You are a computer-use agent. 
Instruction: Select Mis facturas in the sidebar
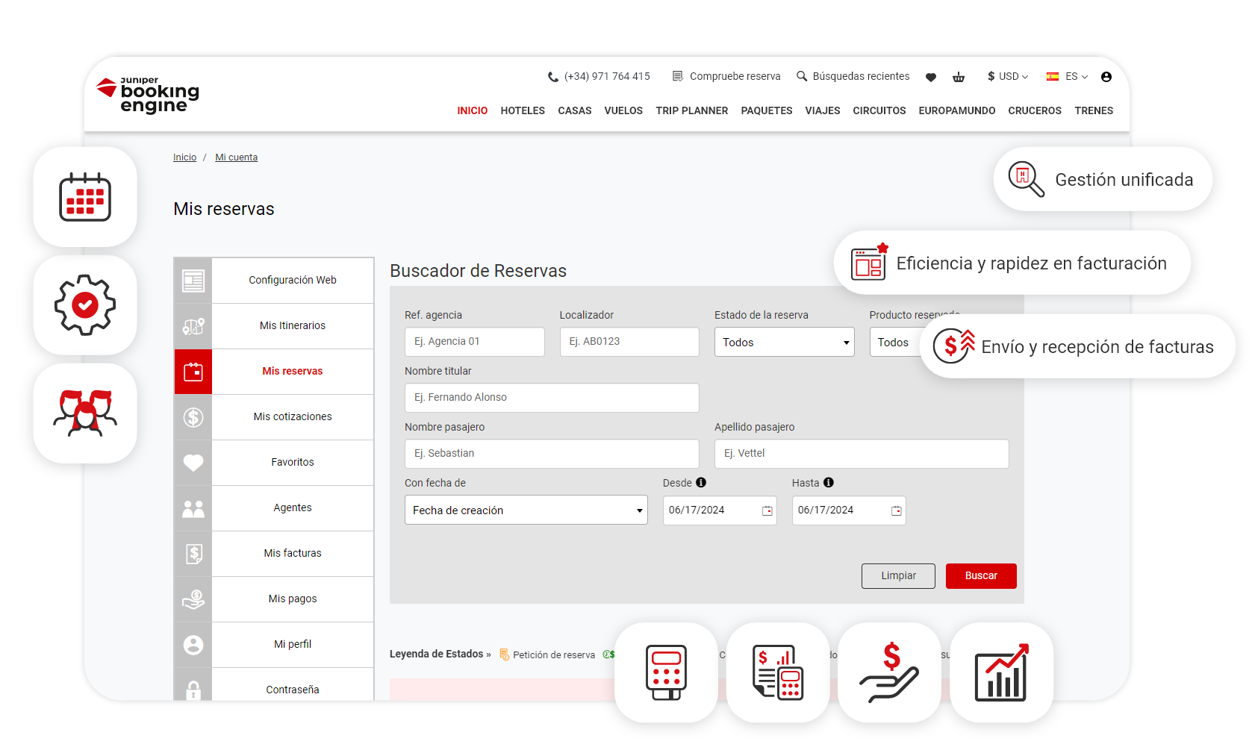pyautogui.click(x=292, y=553)
